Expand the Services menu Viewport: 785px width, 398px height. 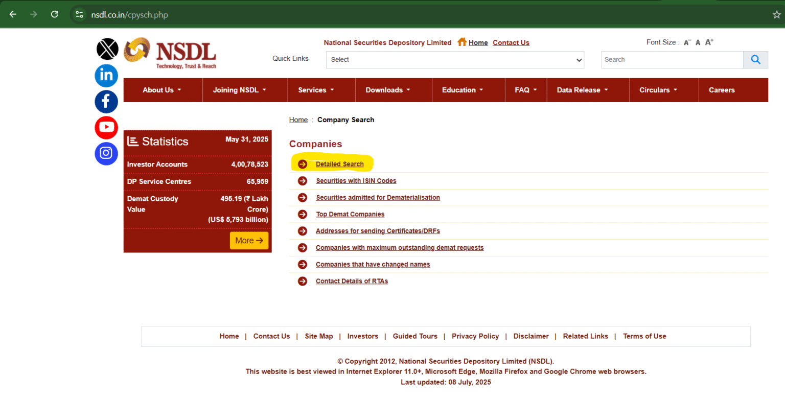pyautogui.click(x=316, y=90)
